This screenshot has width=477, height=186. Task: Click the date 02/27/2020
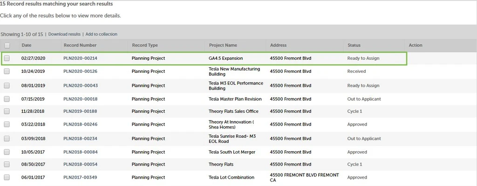pos(33,58)
